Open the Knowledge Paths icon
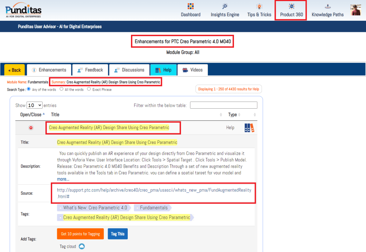This screenshot has width=366, height=252. [x=327, y=6]
